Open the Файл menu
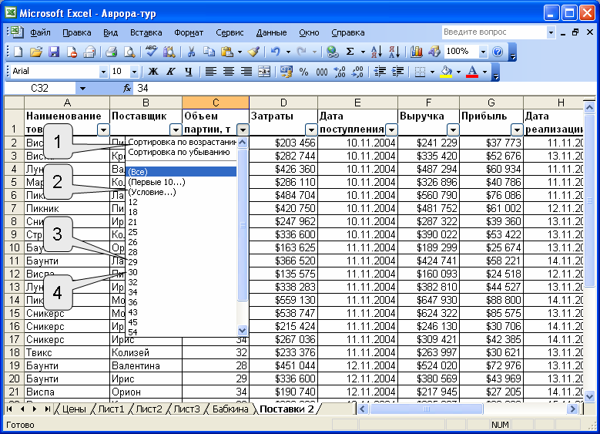Viewport: 600px width, 434px height. tap(40, 32)
